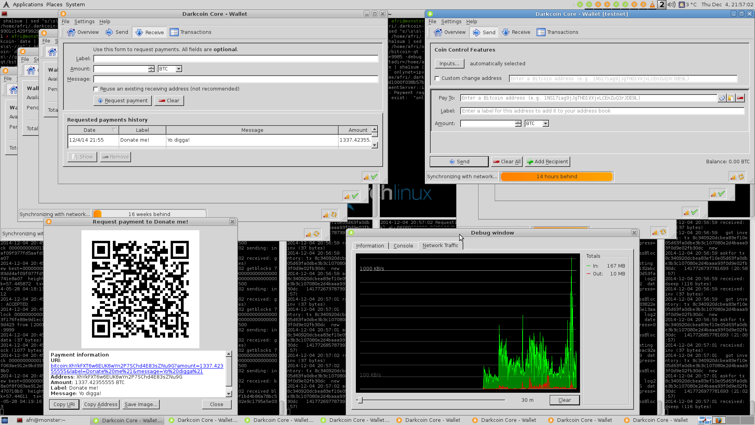Click show desktop icon at bottom-left

[x=5, y=420]
